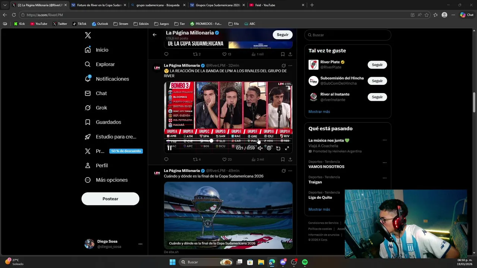Viewport: 477px width, 268px height.
Task: Seek on the video progress bar
Action: (x=228, y=141)
